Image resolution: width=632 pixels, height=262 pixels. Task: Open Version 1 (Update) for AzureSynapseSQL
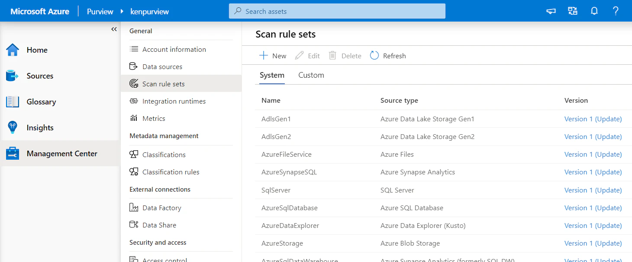593,172
